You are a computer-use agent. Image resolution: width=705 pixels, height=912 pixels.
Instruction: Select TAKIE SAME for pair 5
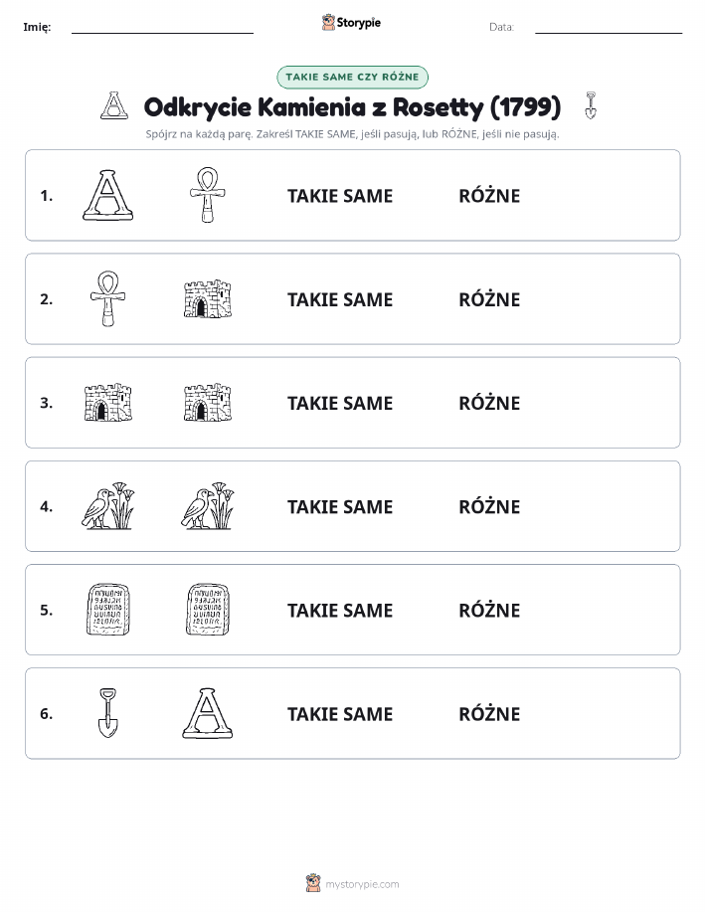(x=340, y=610)
